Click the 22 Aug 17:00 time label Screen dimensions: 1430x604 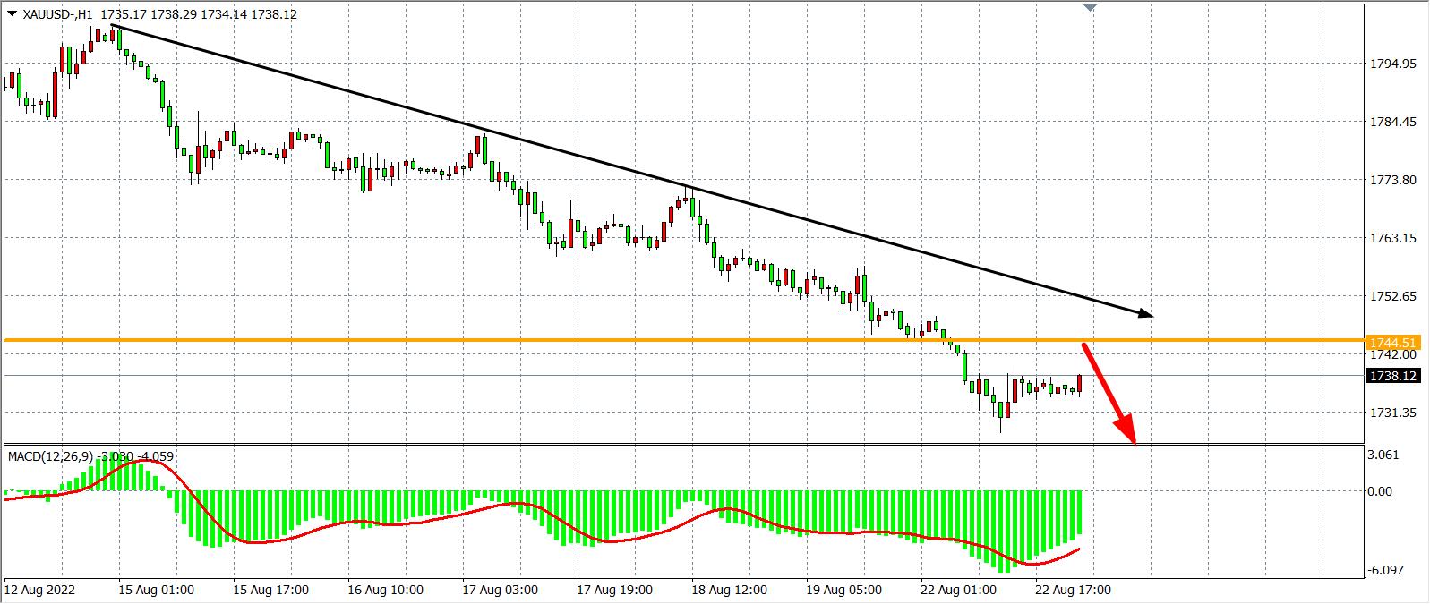click(x=1073, y=591)
